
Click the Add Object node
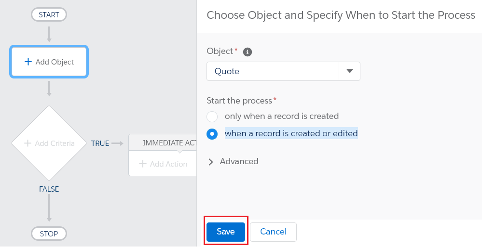(49, 62)
